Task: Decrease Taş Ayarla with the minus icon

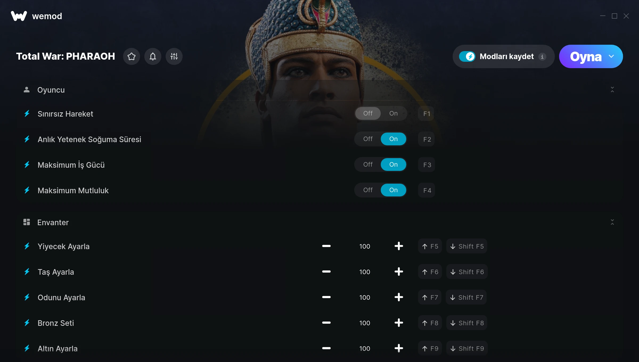Action: (x=326, y=272)
